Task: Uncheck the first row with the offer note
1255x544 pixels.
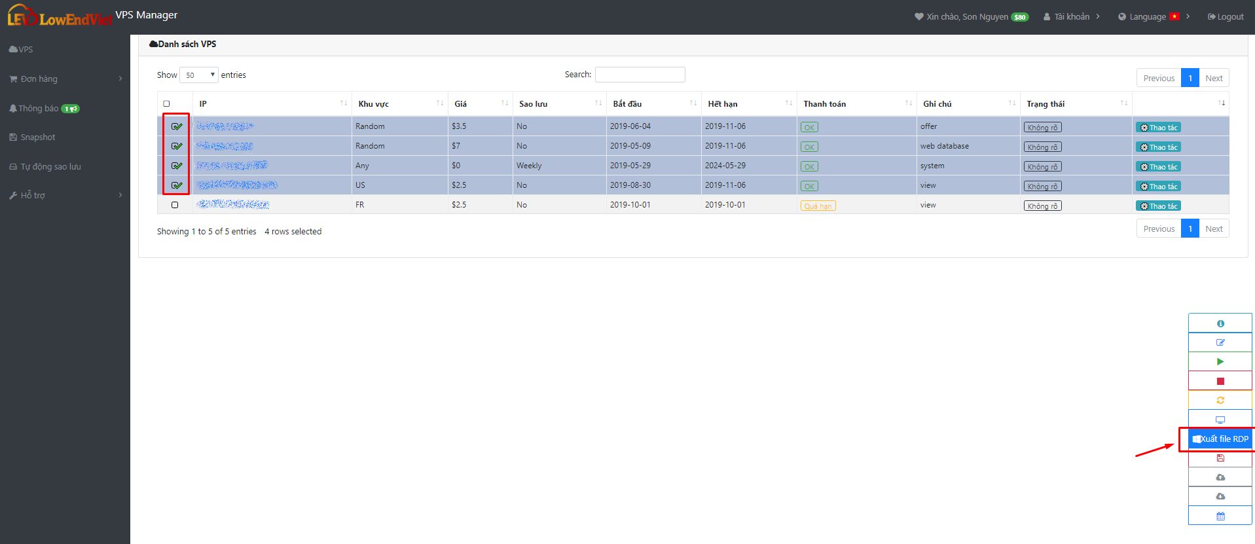Action: tap(177, 126)
